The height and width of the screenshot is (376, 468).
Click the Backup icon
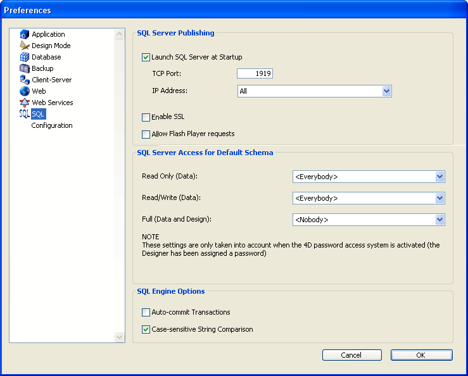25,68
